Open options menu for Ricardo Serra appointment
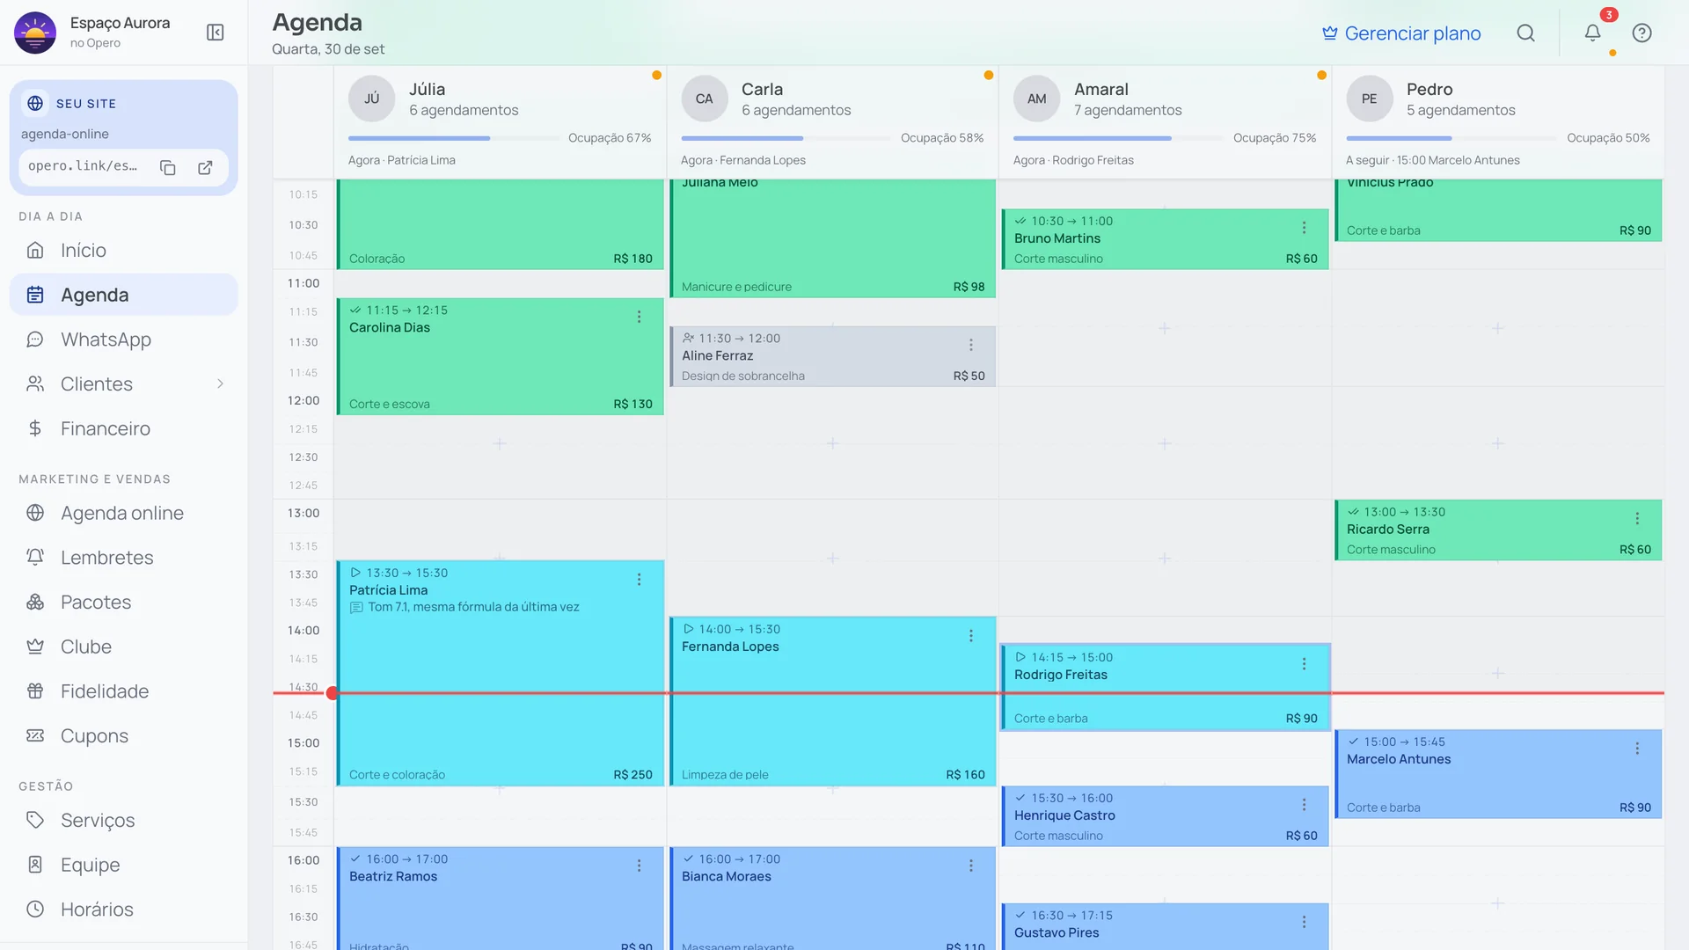The height and width of the screenshot is (950, 1689). (1637, 519)
